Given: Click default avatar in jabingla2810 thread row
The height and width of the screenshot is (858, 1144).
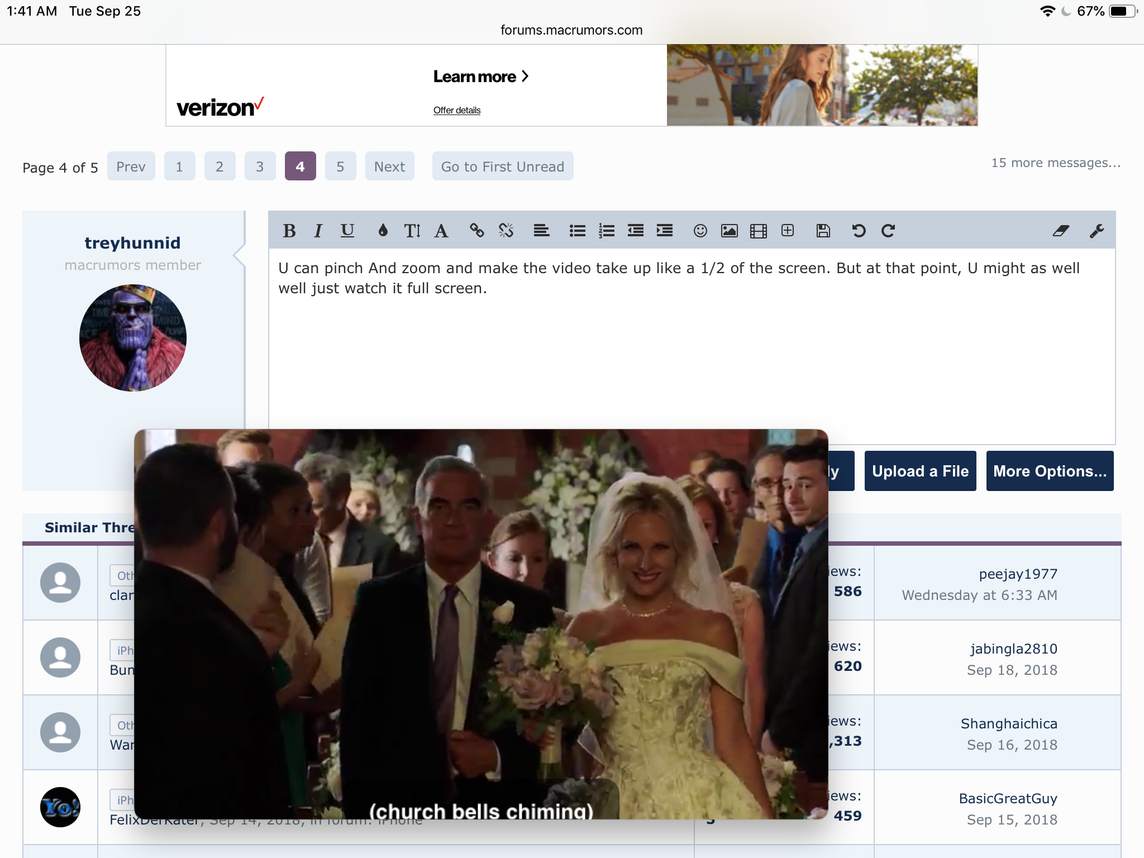Looking at the screenshot, I should pos(60,657).
